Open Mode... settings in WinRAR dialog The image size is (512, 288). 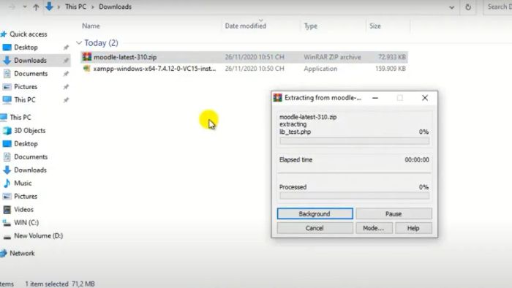point(374,228)
